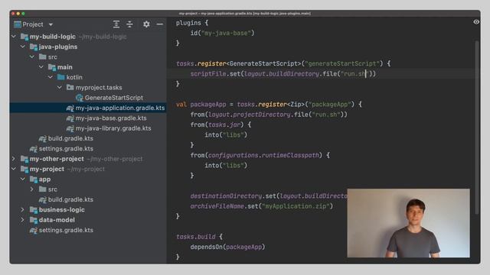Open Project panel settings gear
490x275 pixels.
[146, 24]
